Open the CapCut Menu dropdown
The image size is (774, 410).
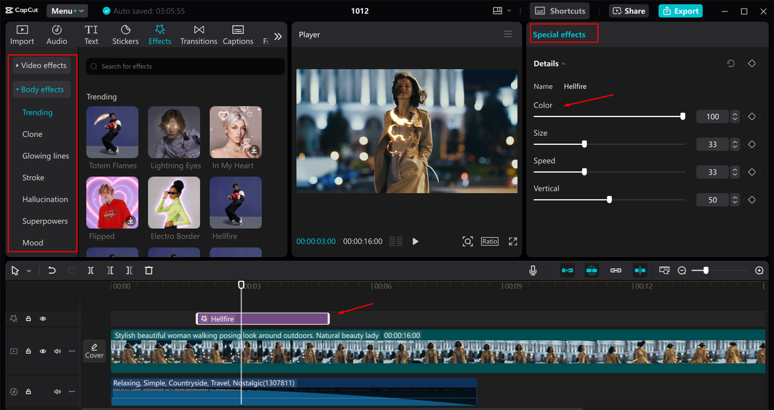[67, 11]
